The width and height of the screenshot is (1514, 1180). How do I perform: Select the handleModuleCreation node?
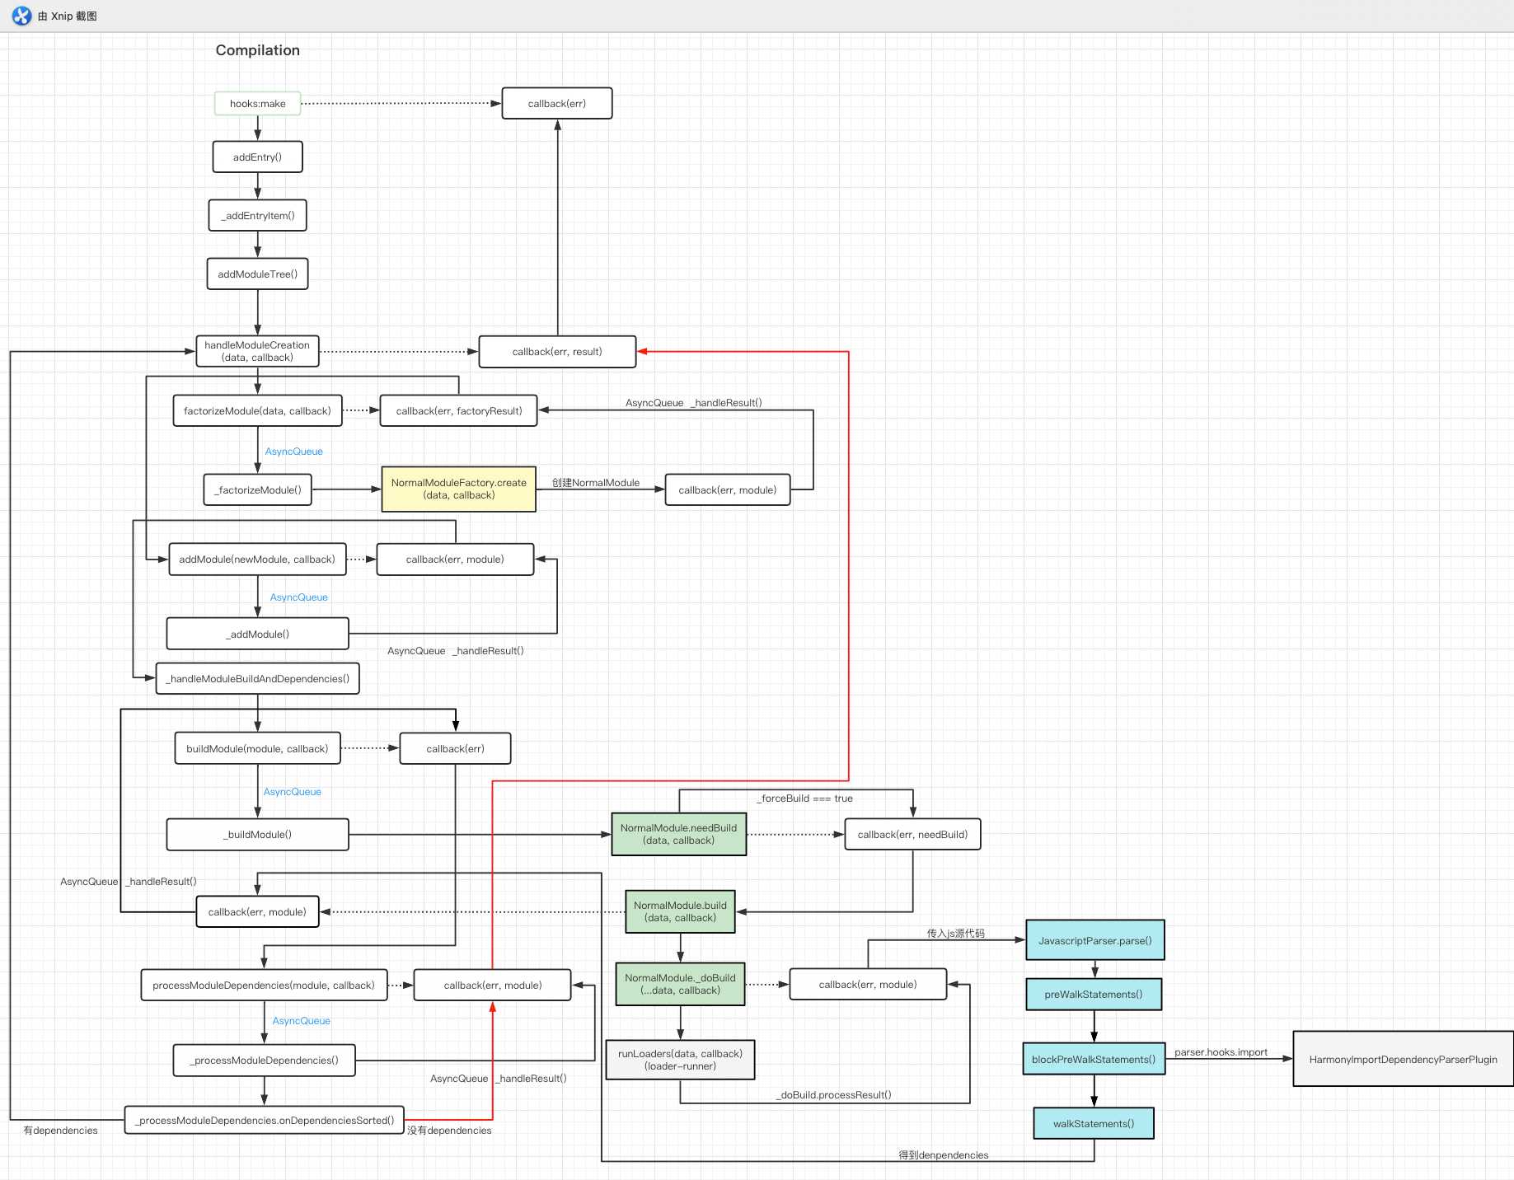point(257,351)
